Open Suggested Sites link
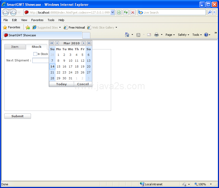 click(x=46, y=28)
